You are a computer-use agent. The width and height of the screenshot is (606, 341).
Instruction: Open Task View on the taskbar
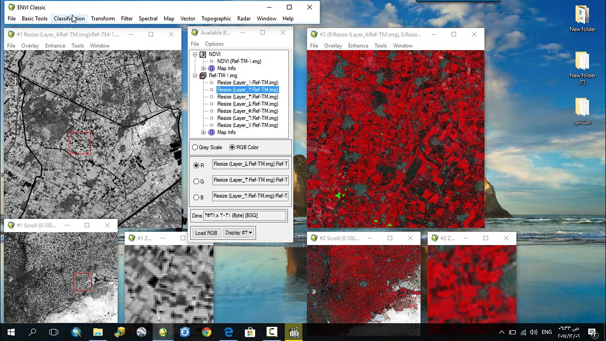coord(54,332)
